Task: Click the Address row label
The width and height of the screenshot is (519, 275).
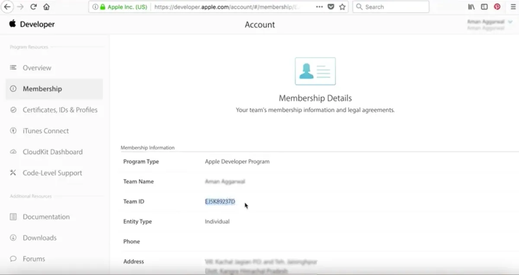Action: point(134,262)
